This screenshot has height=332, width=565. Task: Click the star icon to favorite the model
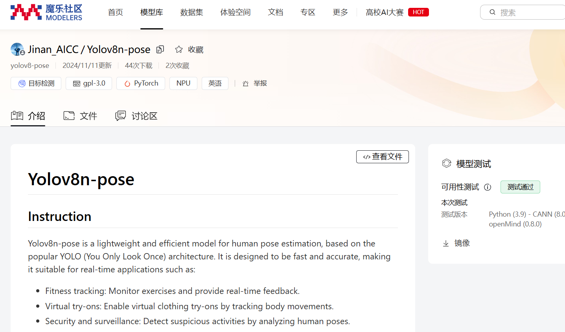tap(179, 49)
